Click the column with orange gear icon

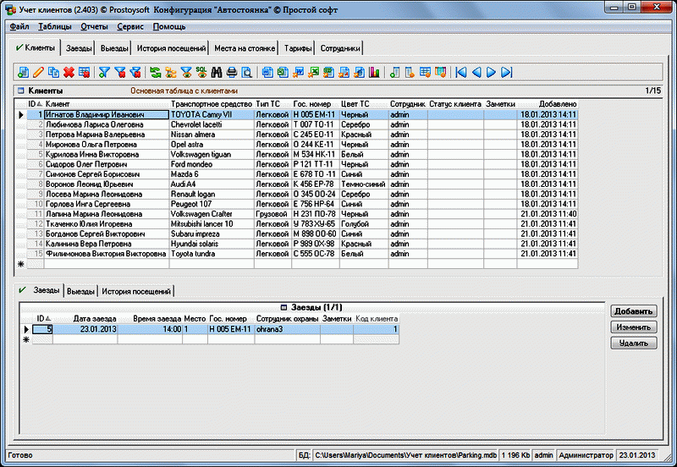point(410,72)
